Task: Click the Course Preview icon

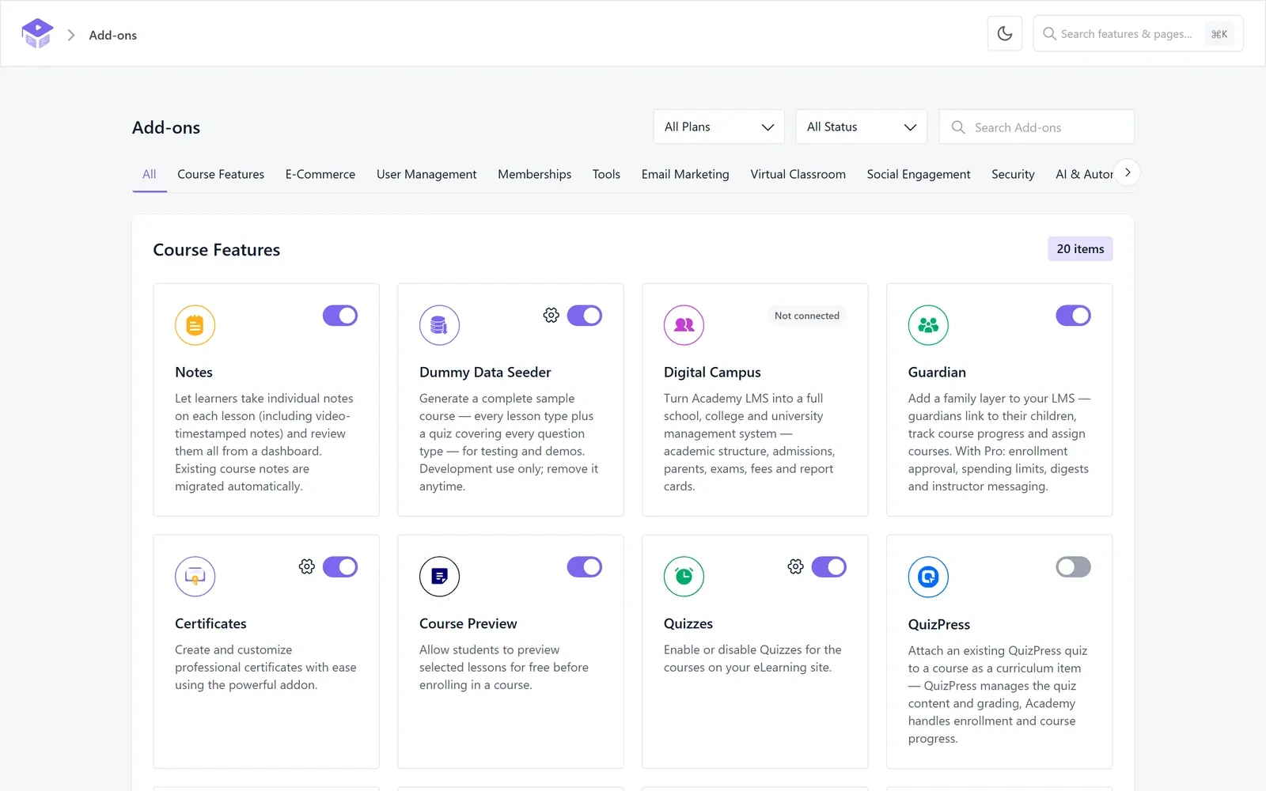Action: click(x=439, y=577)
